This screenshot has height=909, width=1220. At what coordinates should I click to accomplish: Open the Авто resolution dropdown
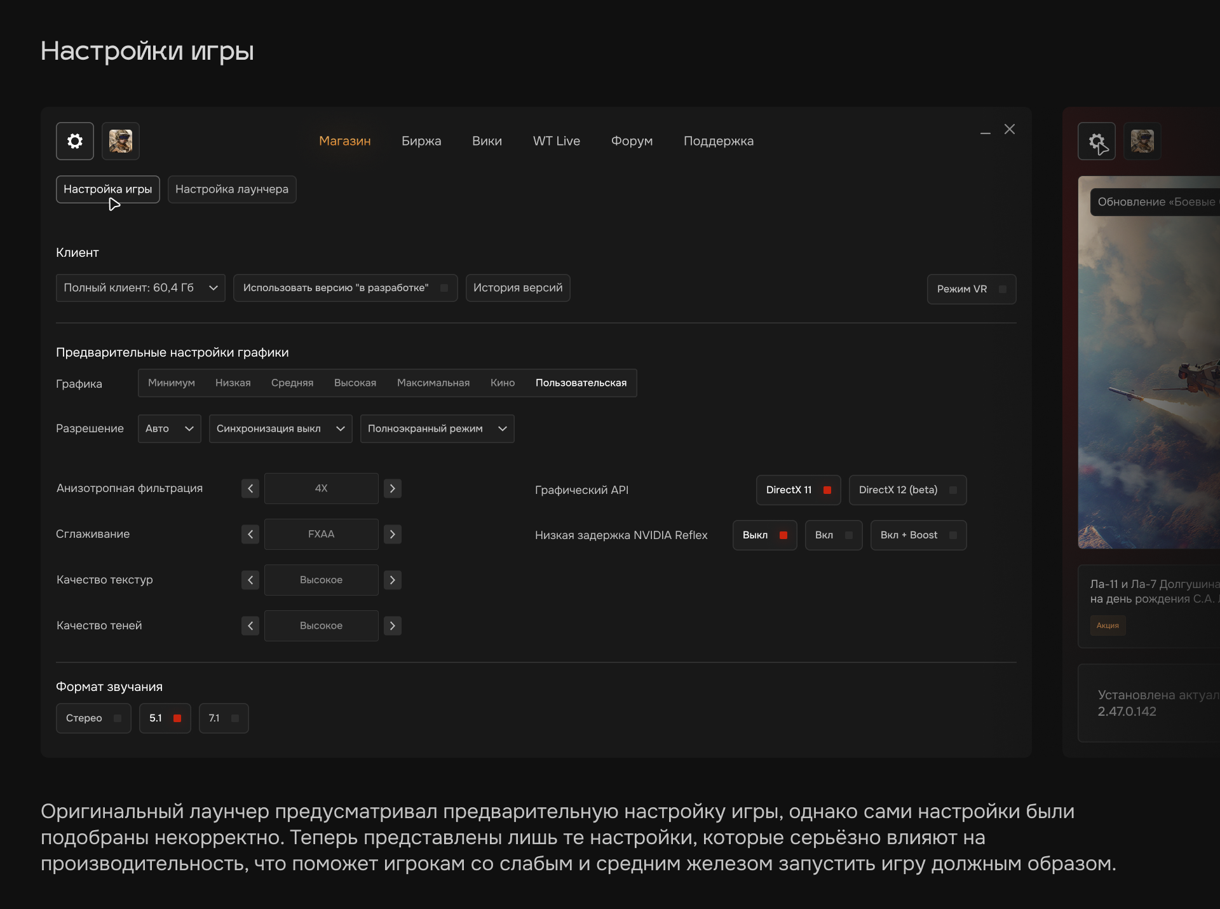[169, 429]
